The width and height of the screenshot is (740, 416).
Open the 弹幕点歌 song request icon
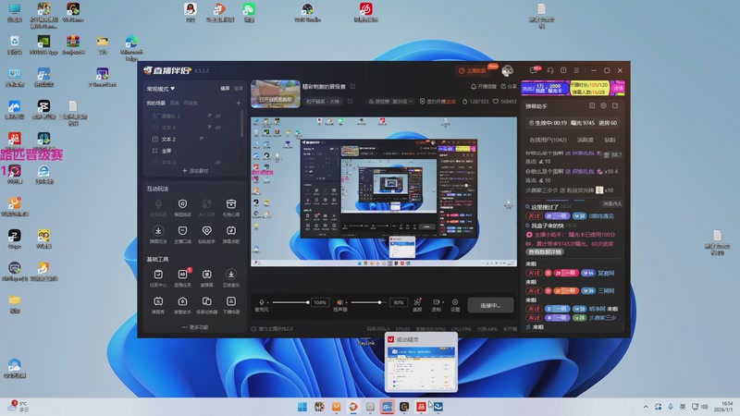tap(230, 230)
